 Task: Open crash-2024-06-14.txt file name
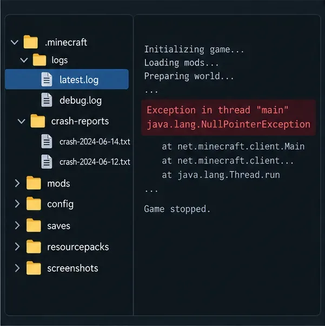click(x=95, y=142)
